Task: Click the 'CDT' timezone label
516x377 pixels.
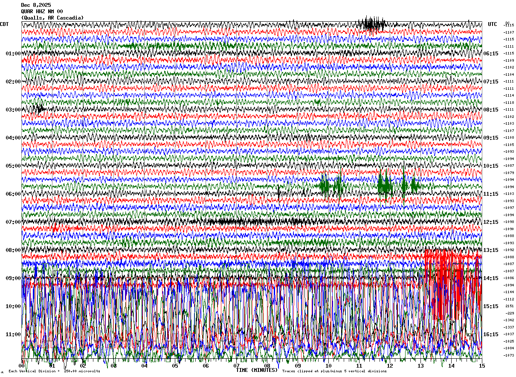Action: click(4, 24)
